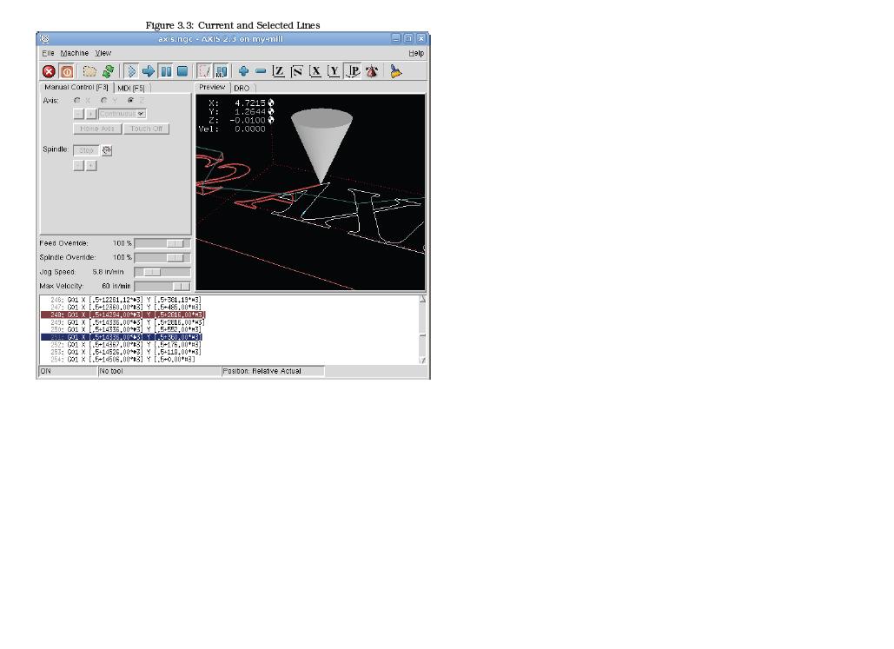Image resolution: width=894 pixels, height=649 pixels.
Task: Click the Home Axis button
Action: click(97, 129)
